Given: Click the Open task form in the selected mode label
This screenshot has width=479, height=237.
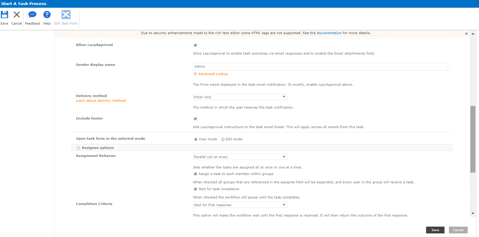Looking at the screenshot, I should (110, 139).
